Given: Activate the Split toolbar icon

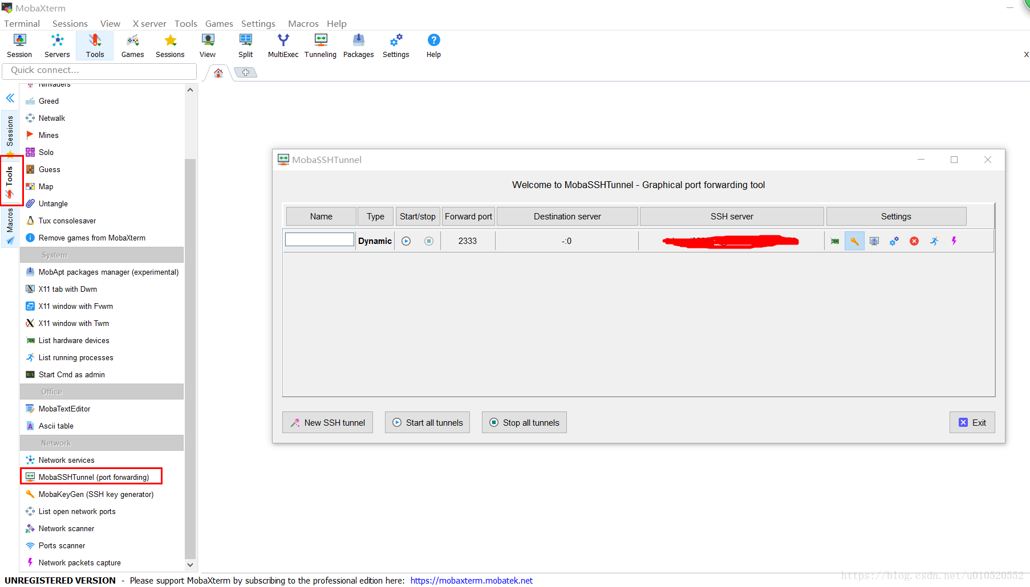Looking at the screenshot, I should pyautogui.click(x=245, y=46).
